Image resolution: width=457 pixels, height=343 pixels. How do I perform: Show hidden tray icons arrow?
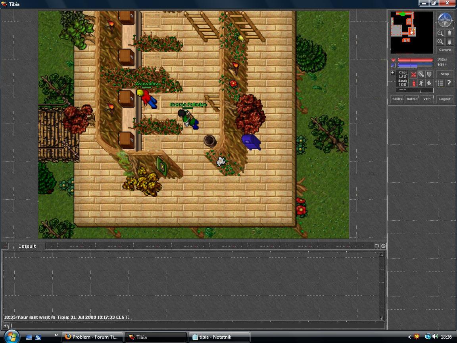409,337
